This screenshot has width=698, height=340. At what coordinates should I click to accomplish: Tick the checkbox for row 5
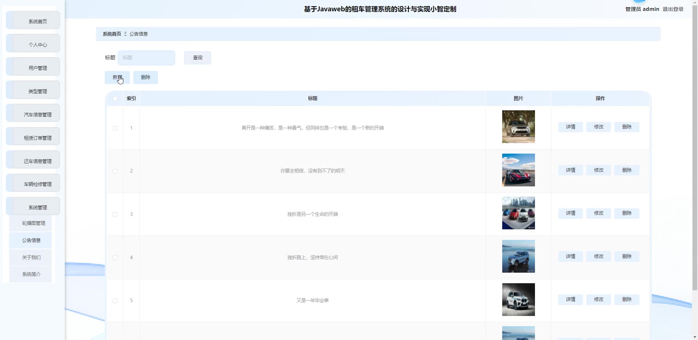115,301
